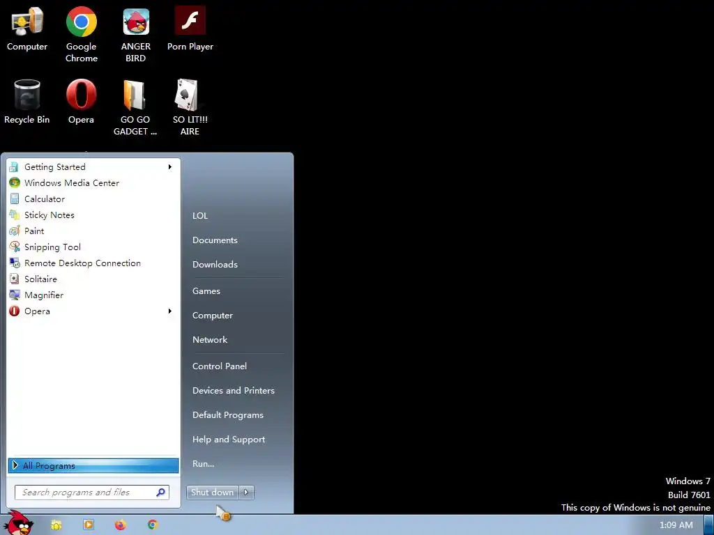Expand the Opera jump list arrow
Image resolution: width=714 pixels, height=535 pixels.
(x=170, y=311)
